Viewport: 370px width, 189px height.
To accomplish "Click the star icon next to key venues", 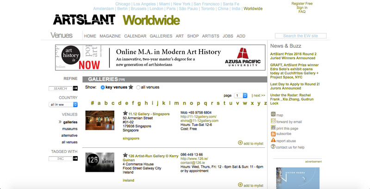I will 131,87.
